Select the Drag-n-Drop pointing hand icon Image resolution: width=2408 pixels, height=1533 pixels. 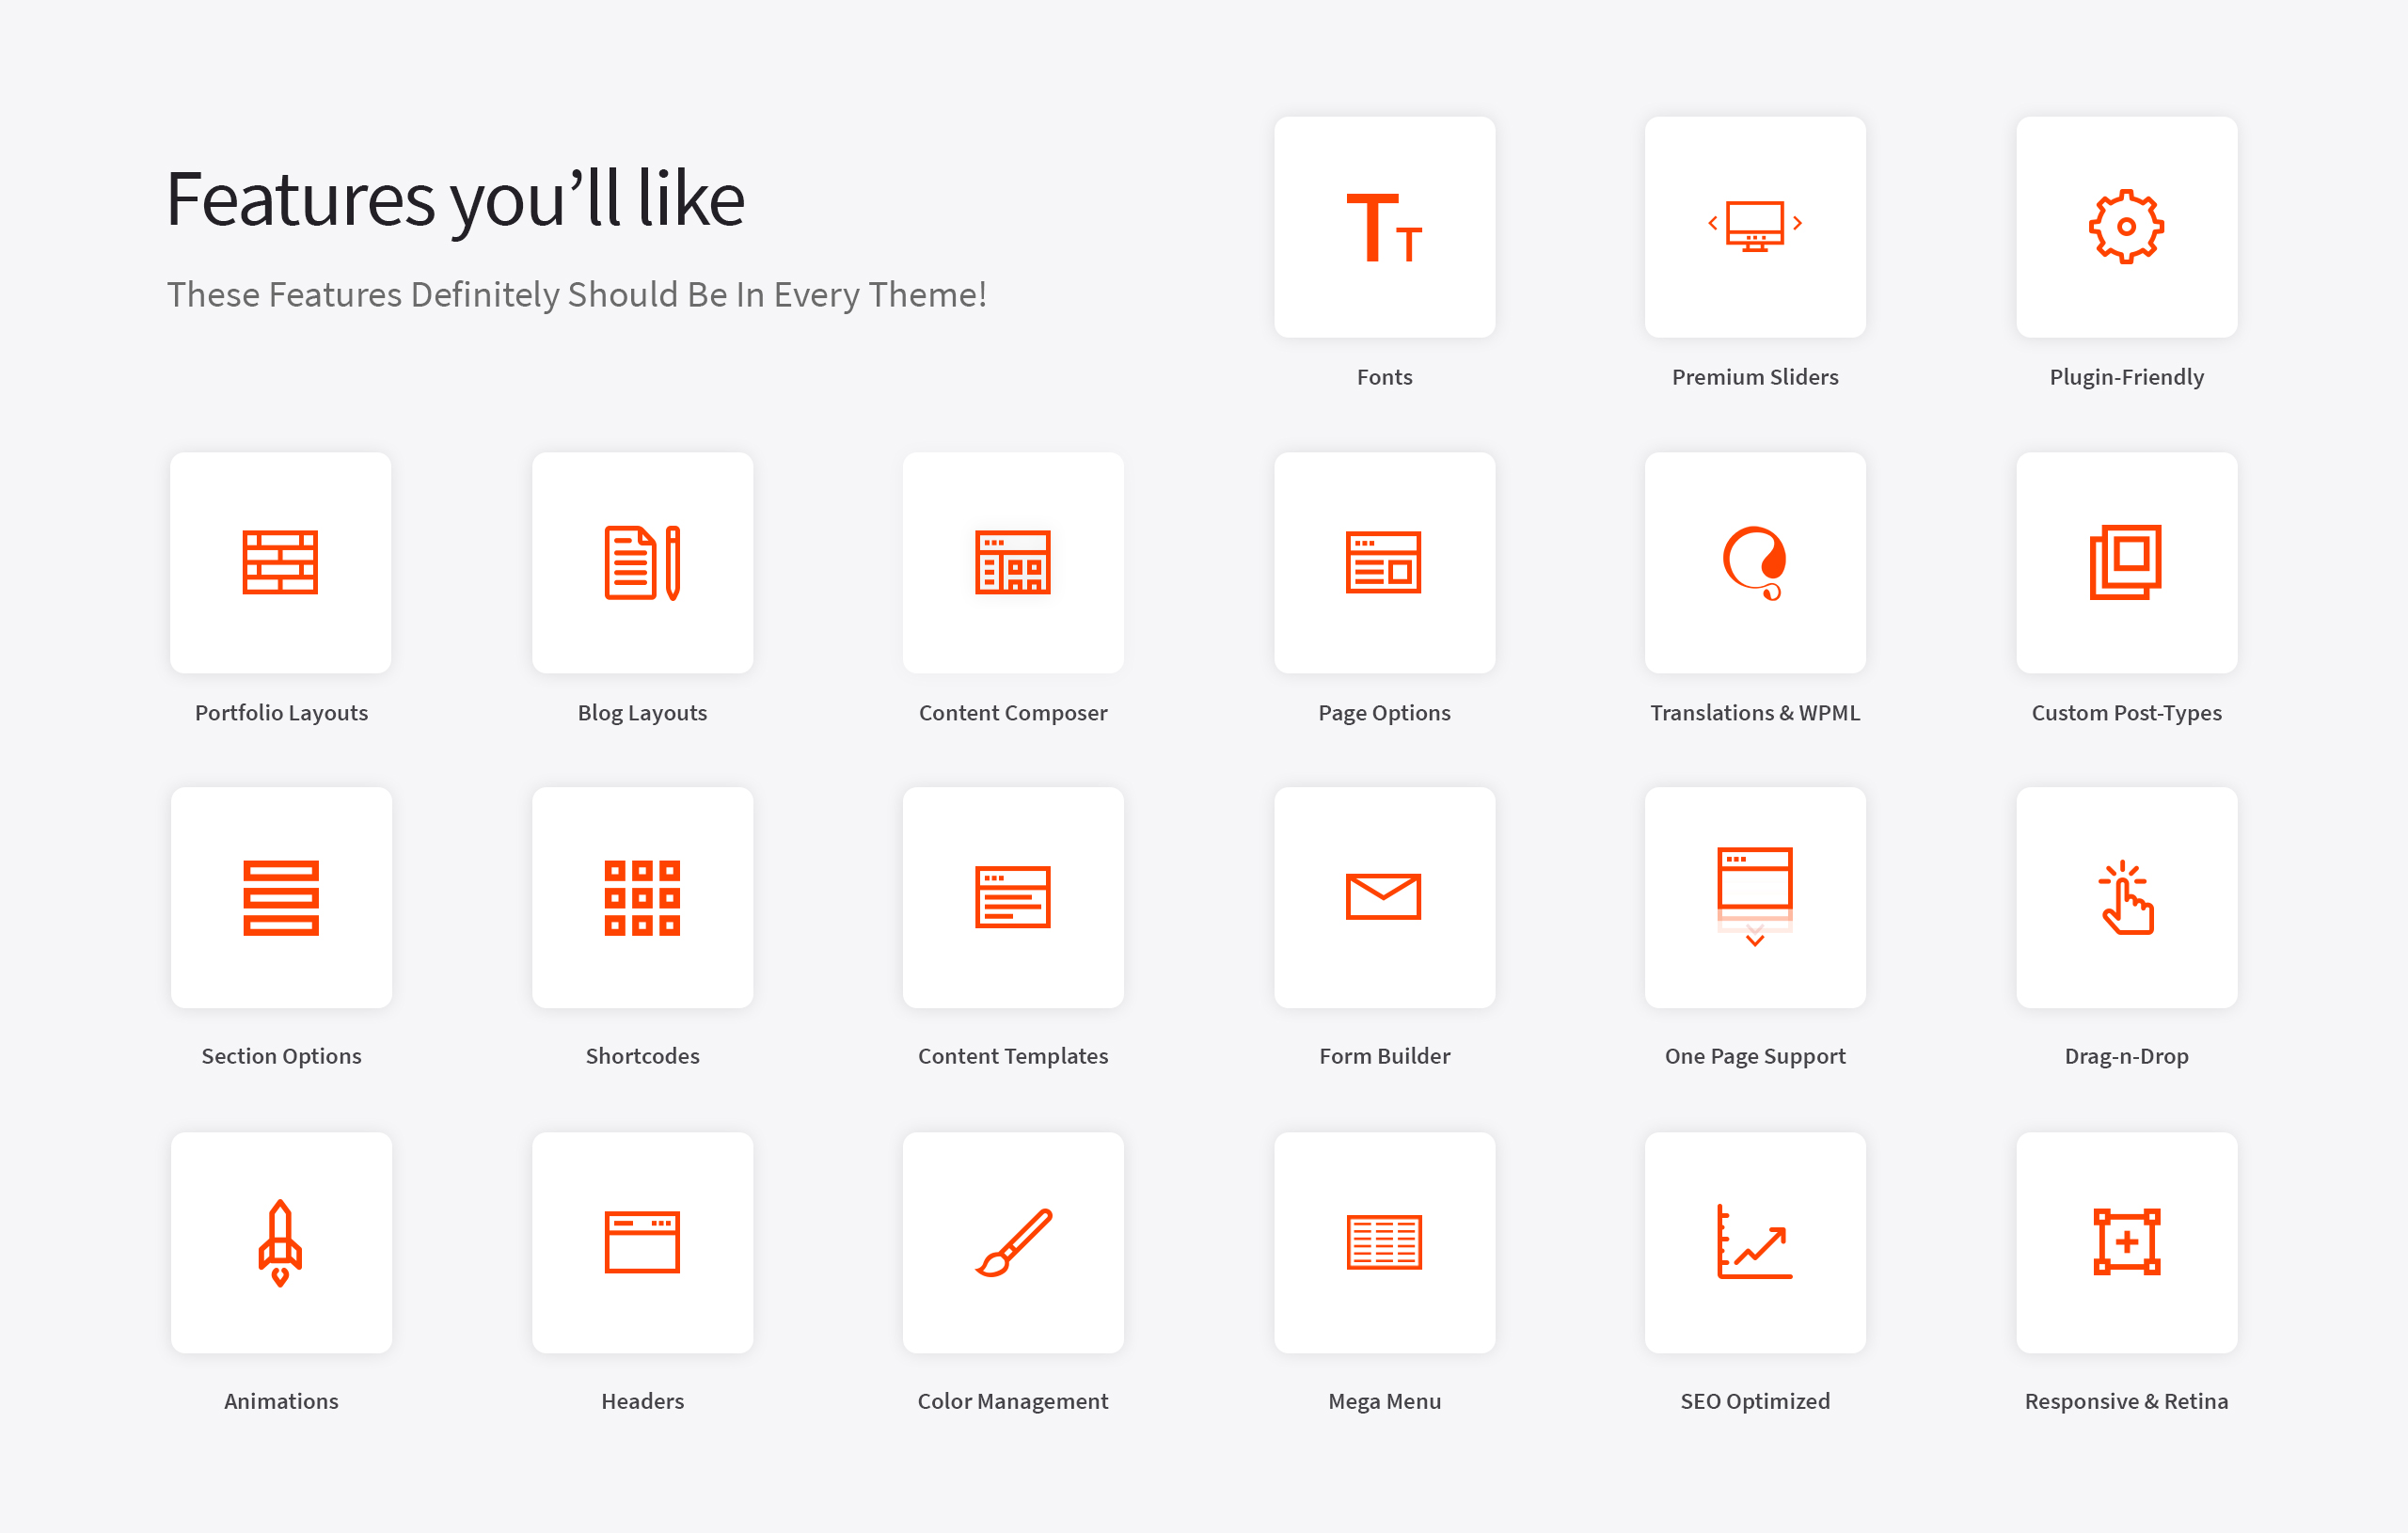(2126, 897)
